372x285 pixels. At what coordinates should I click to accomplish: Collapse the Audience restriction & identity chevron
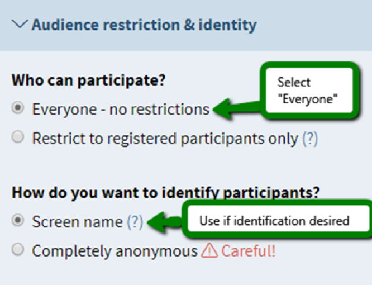[x=21, y=25]
